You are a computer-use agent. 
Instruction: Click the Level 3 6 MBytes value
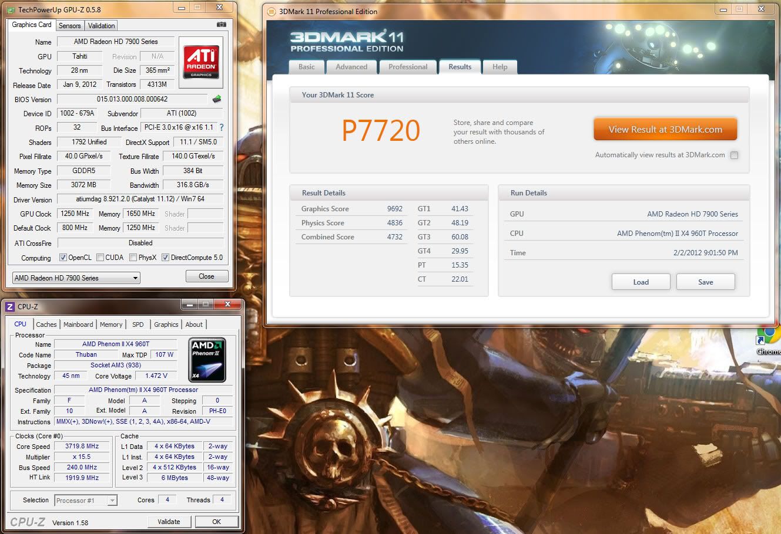tap(175, 478)
